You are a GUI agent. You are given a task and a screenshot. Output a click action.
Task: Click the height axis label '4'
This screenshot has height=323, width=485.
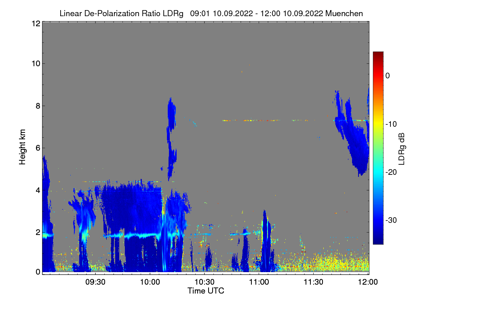coord(38,190)
